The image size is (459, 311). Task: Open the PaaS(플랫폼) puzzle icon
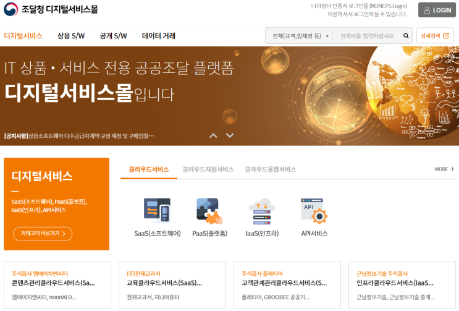tap(209, 211)
